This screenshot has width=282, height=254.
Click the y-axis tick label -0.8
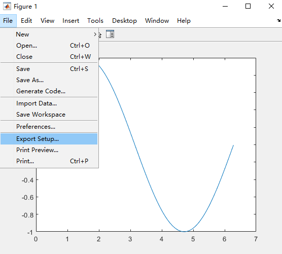pyautogui.click(x=28, y=215)
